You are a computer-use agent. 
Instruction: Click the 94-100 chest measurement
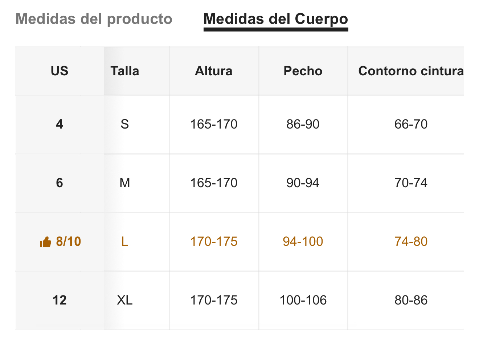(x=303, y=242)
